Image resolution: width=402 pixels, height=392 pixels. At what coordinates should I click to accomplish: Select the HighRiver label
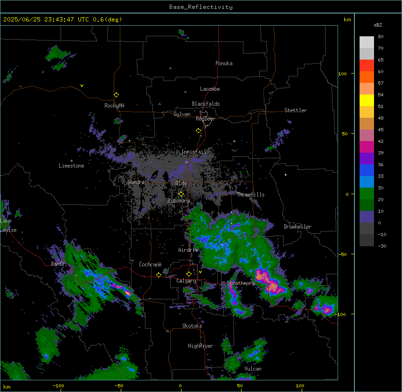coord(201,346)
